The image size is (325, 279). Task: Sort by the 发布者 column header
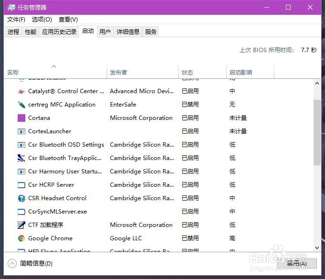[142, 72]
